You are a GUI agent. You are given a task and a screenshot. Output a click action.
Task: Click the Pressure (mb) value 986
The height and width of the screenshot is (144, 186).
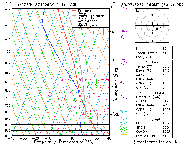coord(166,97)
